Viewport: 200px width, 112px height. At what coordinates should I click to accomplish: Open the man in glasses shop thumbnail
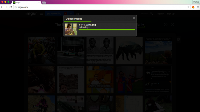42,51
